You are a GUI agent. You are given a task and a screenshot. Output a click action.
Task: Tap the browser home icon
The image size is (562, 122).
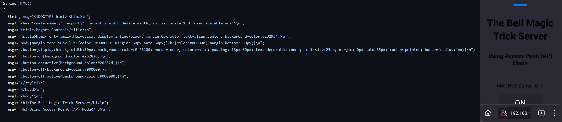488,113
